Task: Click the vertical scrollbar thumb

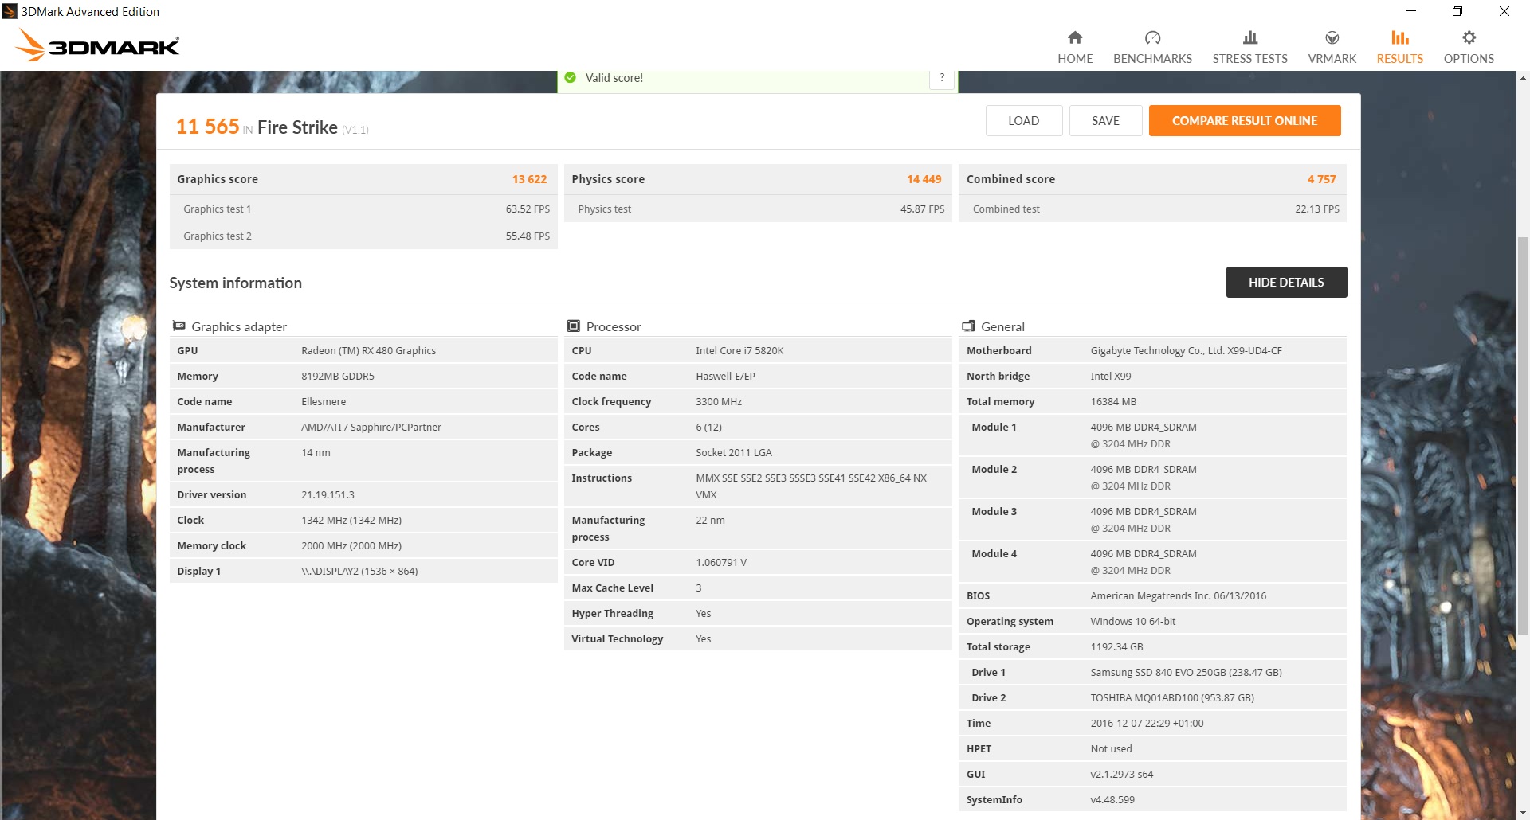Action: point(1523,434)
